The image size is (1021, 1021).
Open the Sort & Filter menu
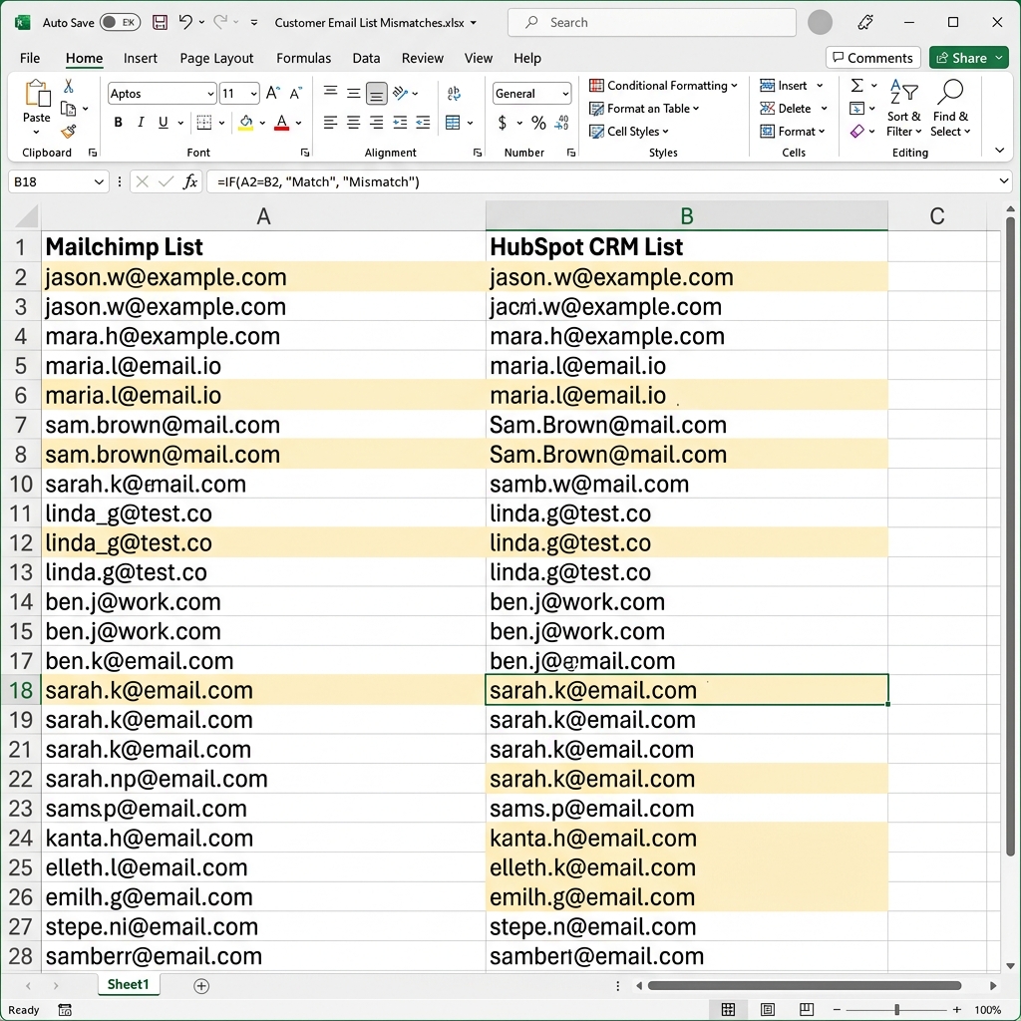(903, 108)
